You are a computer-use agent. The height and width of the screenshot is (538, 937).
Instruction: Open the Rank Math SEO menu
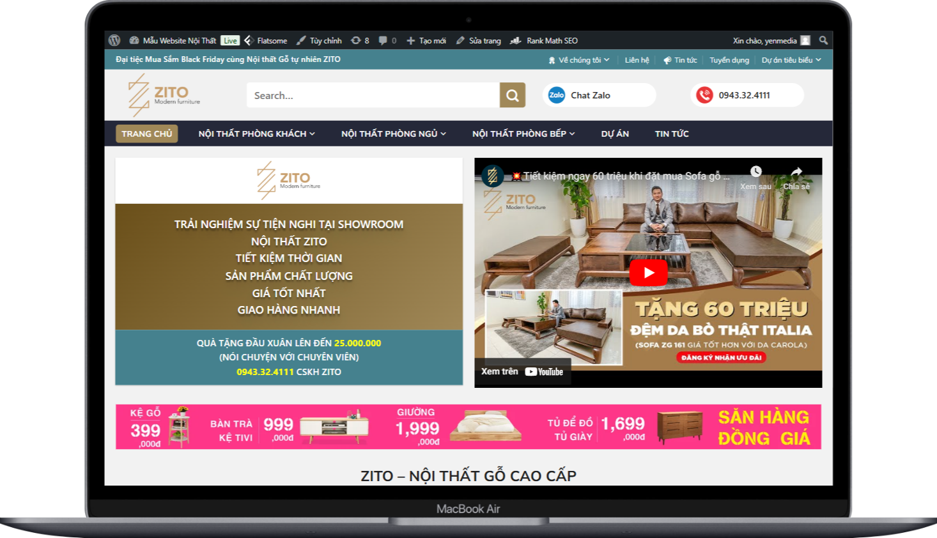tap(544, 40)
